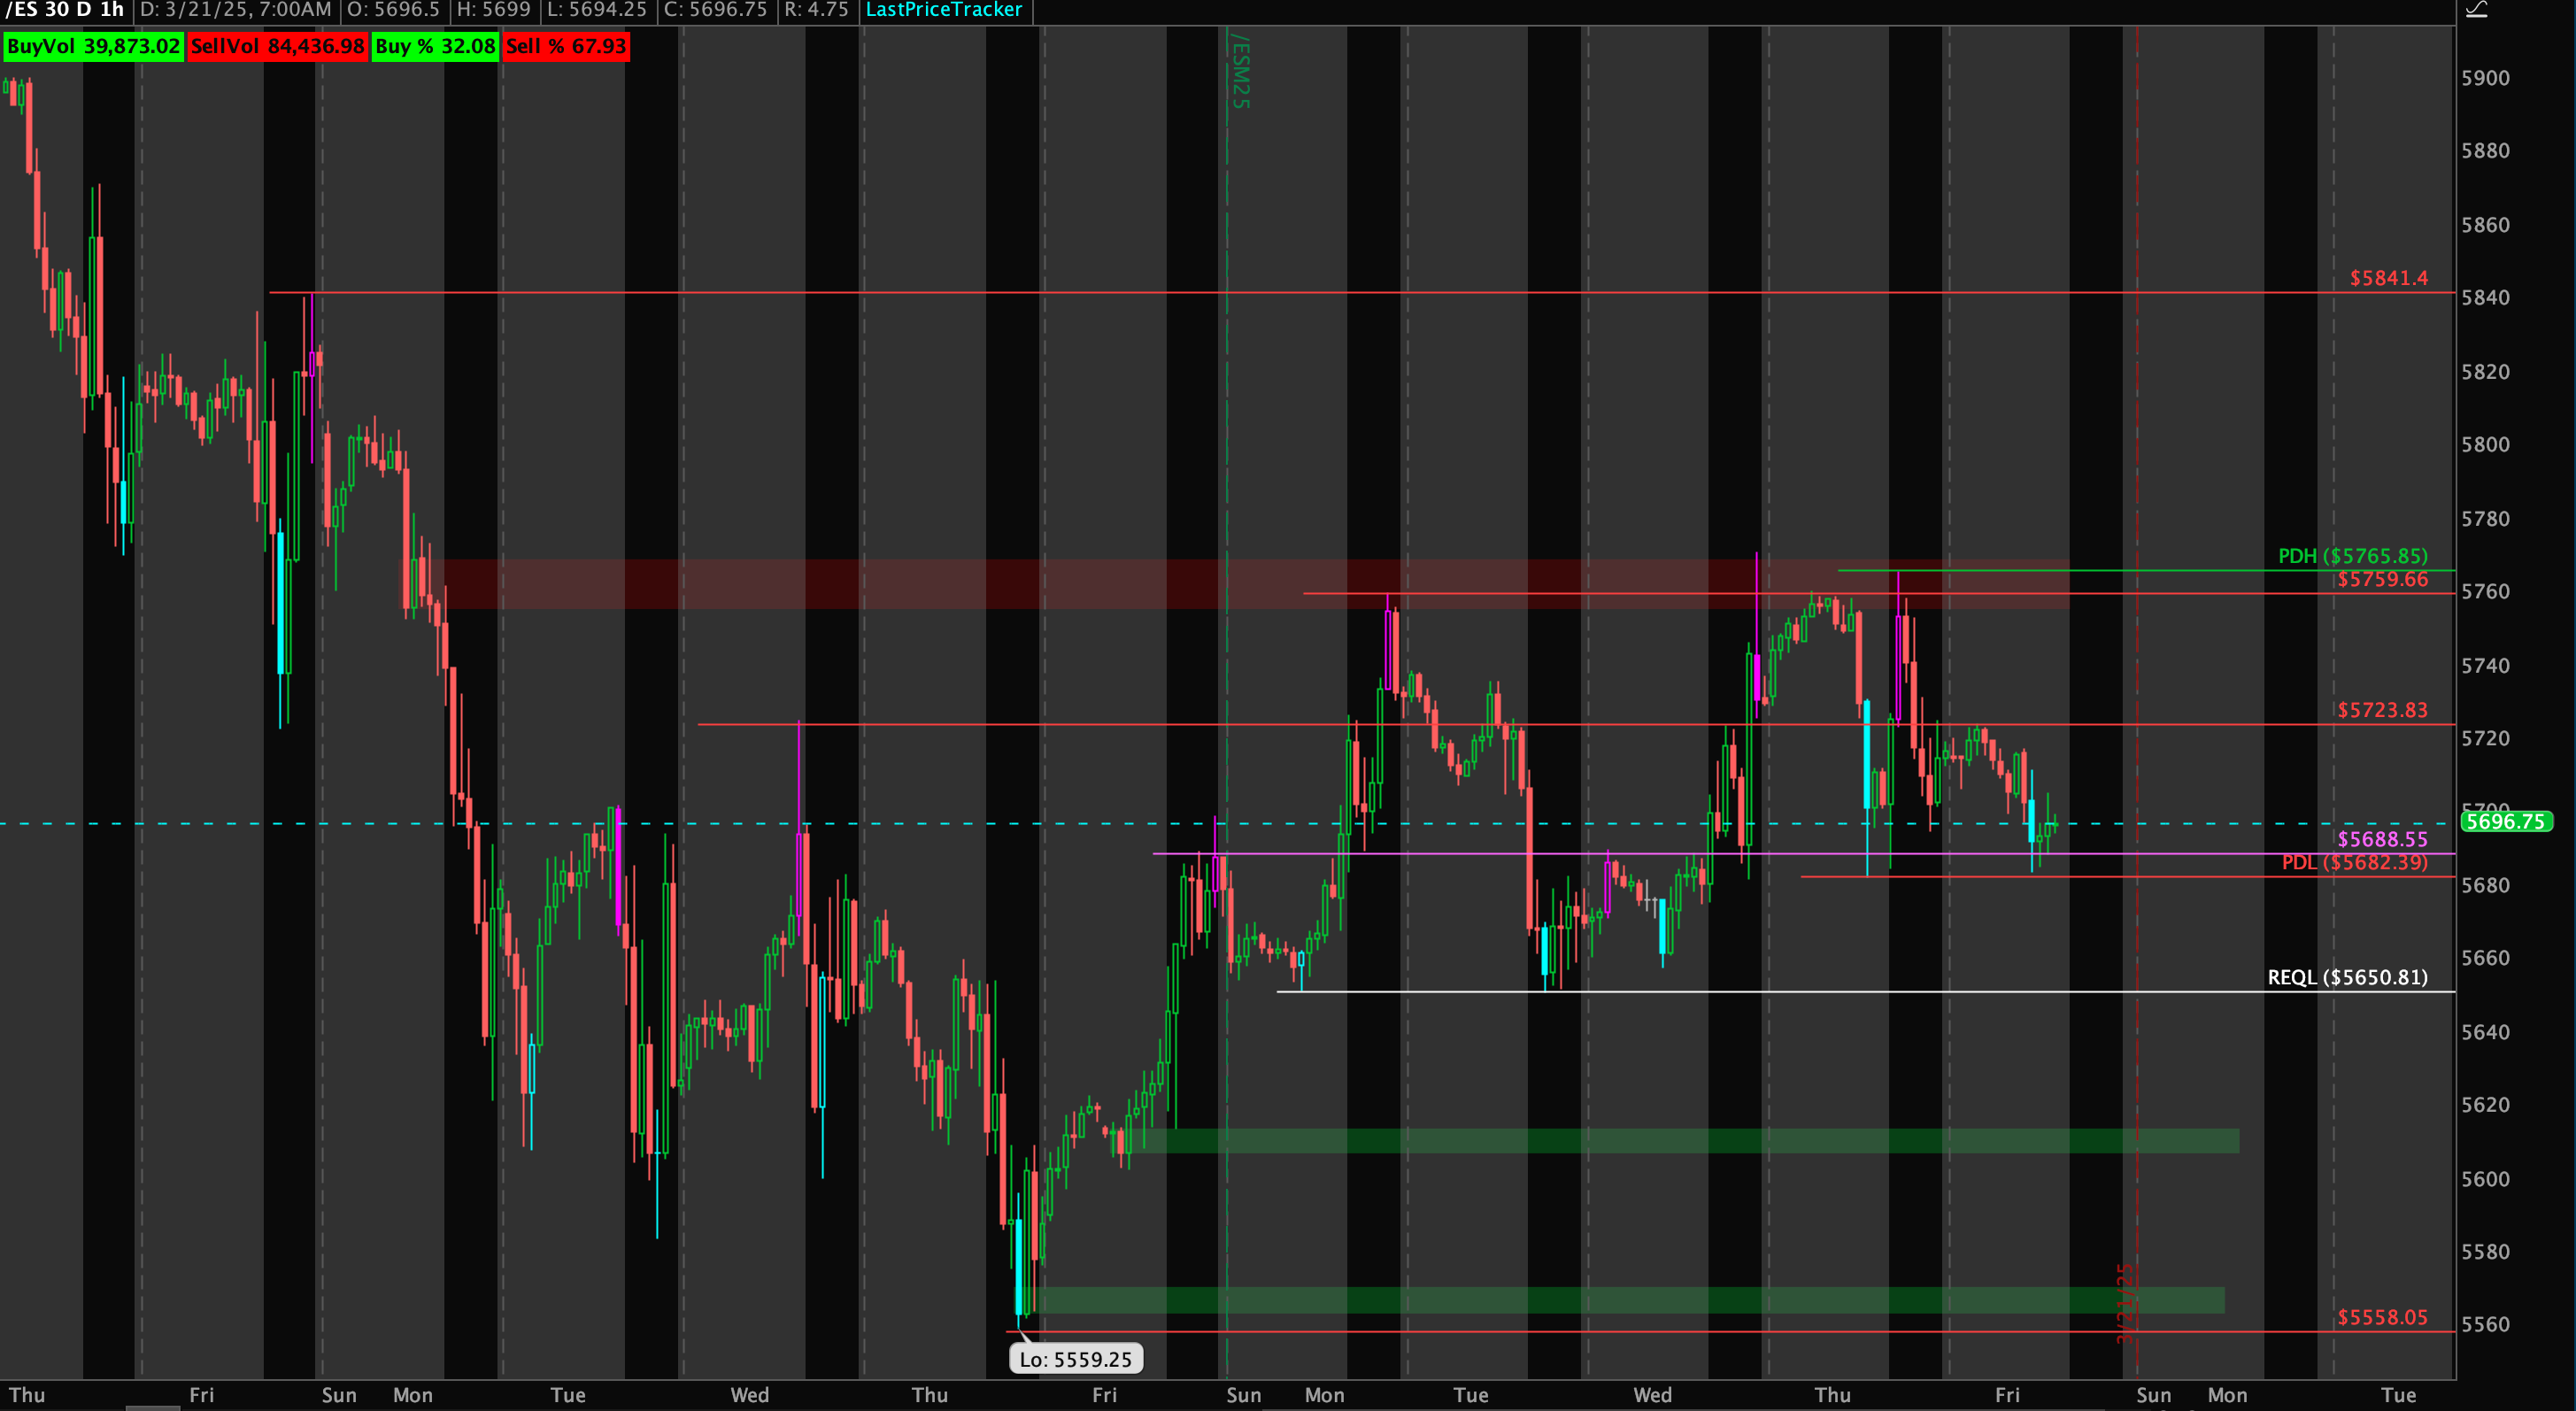Click the Lo: 5559.25 low price bubble
Screen dimensions: 2576x1411
pyautogui.click(x=1075, y=1359)
